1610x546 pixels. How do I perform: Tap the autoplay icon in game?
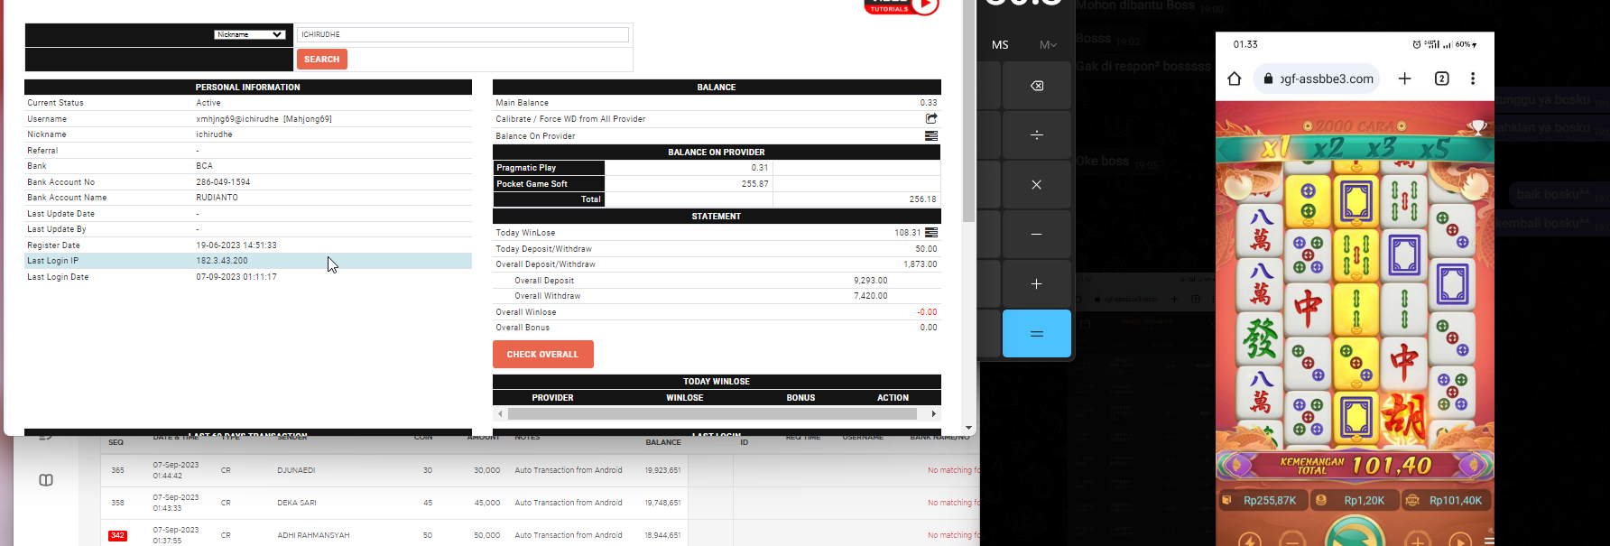pyautogui.click(x=1460, y=541)
